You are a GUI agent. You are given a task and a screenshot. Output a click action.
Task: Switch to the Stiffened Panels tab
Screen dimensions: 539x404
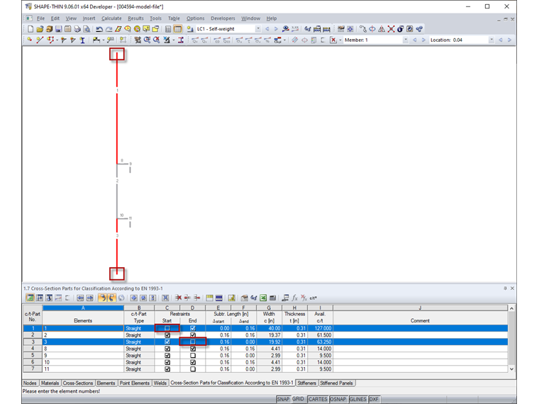tap(337, 383)
